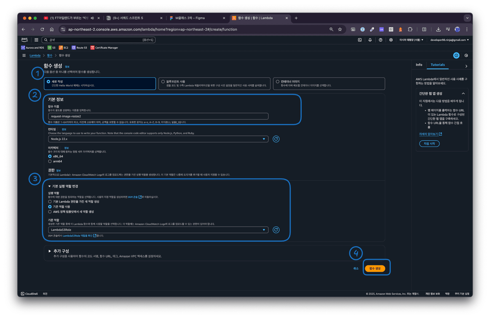Switch to the 서쿼드 스프린트 5 Notion tab

pos(135,18)
